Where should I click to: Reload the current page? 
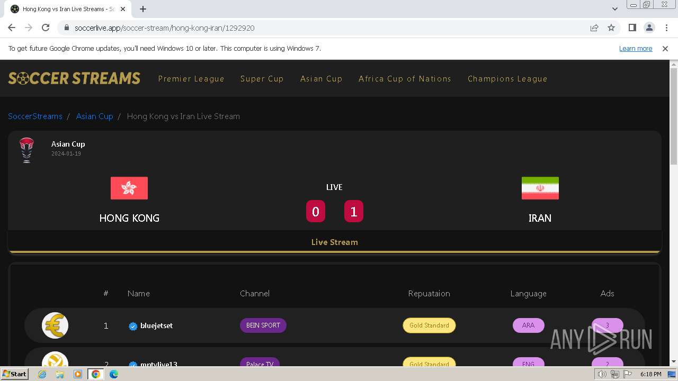point(46,28)
